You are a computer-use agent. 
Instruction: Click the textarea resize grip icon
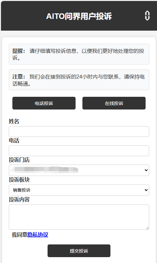point(147,228)
